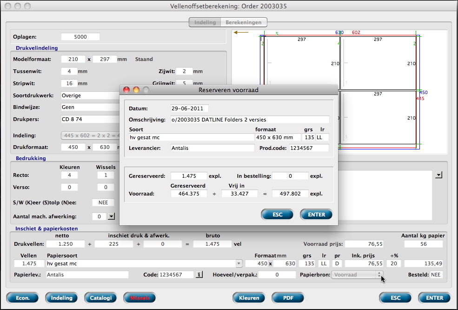Click the Prod.code field in dialog
Screen dimensions: 458x310
[309, 148]
